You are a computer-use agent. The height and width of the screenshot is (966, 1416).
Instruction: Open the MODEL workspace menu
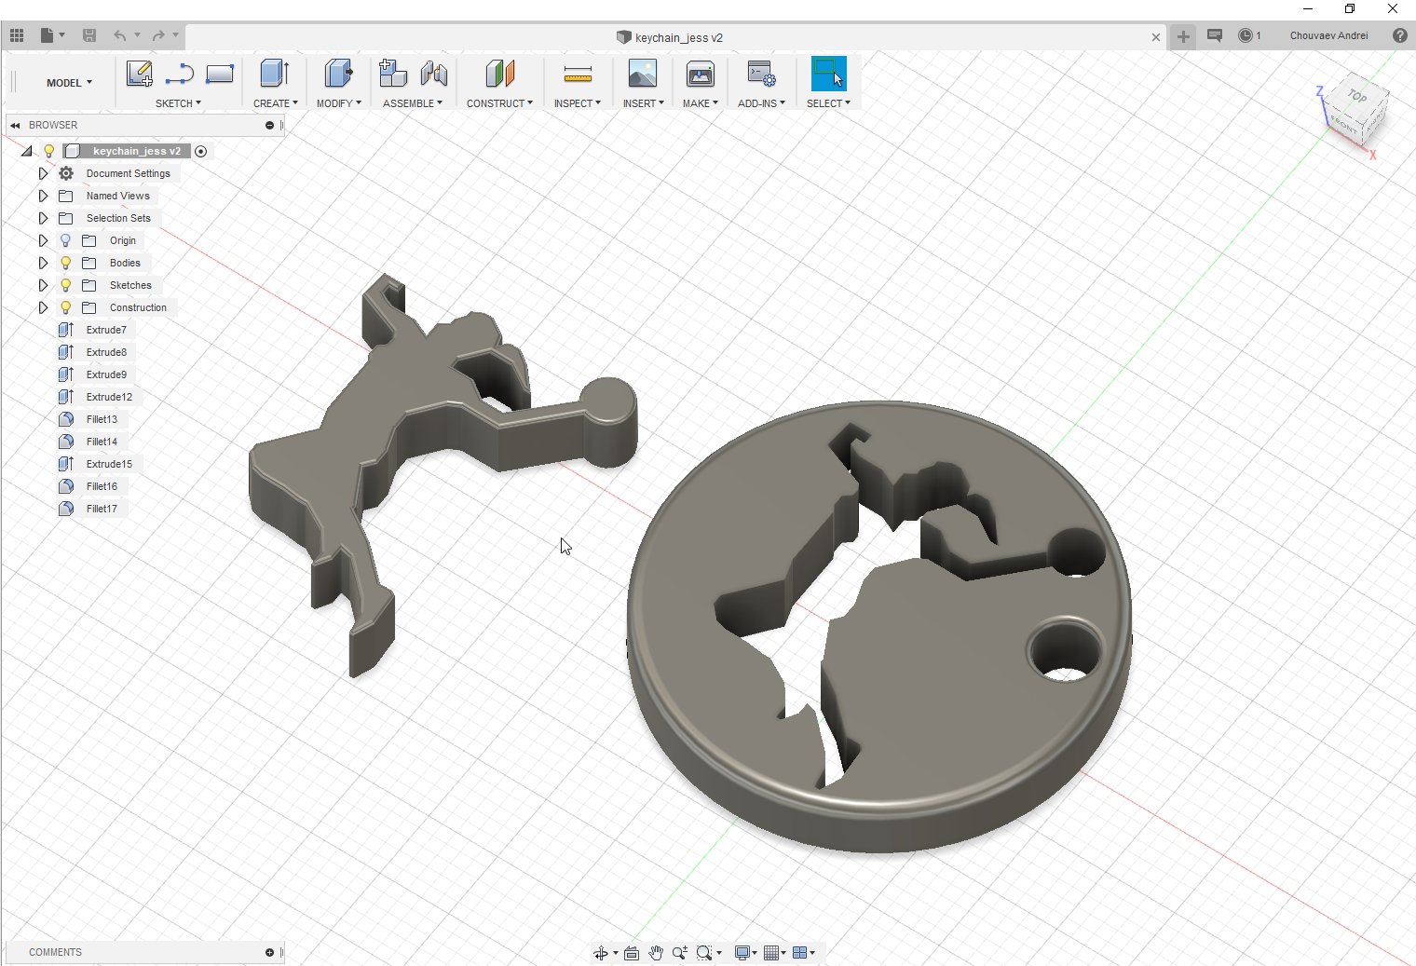tap(63, 82)
